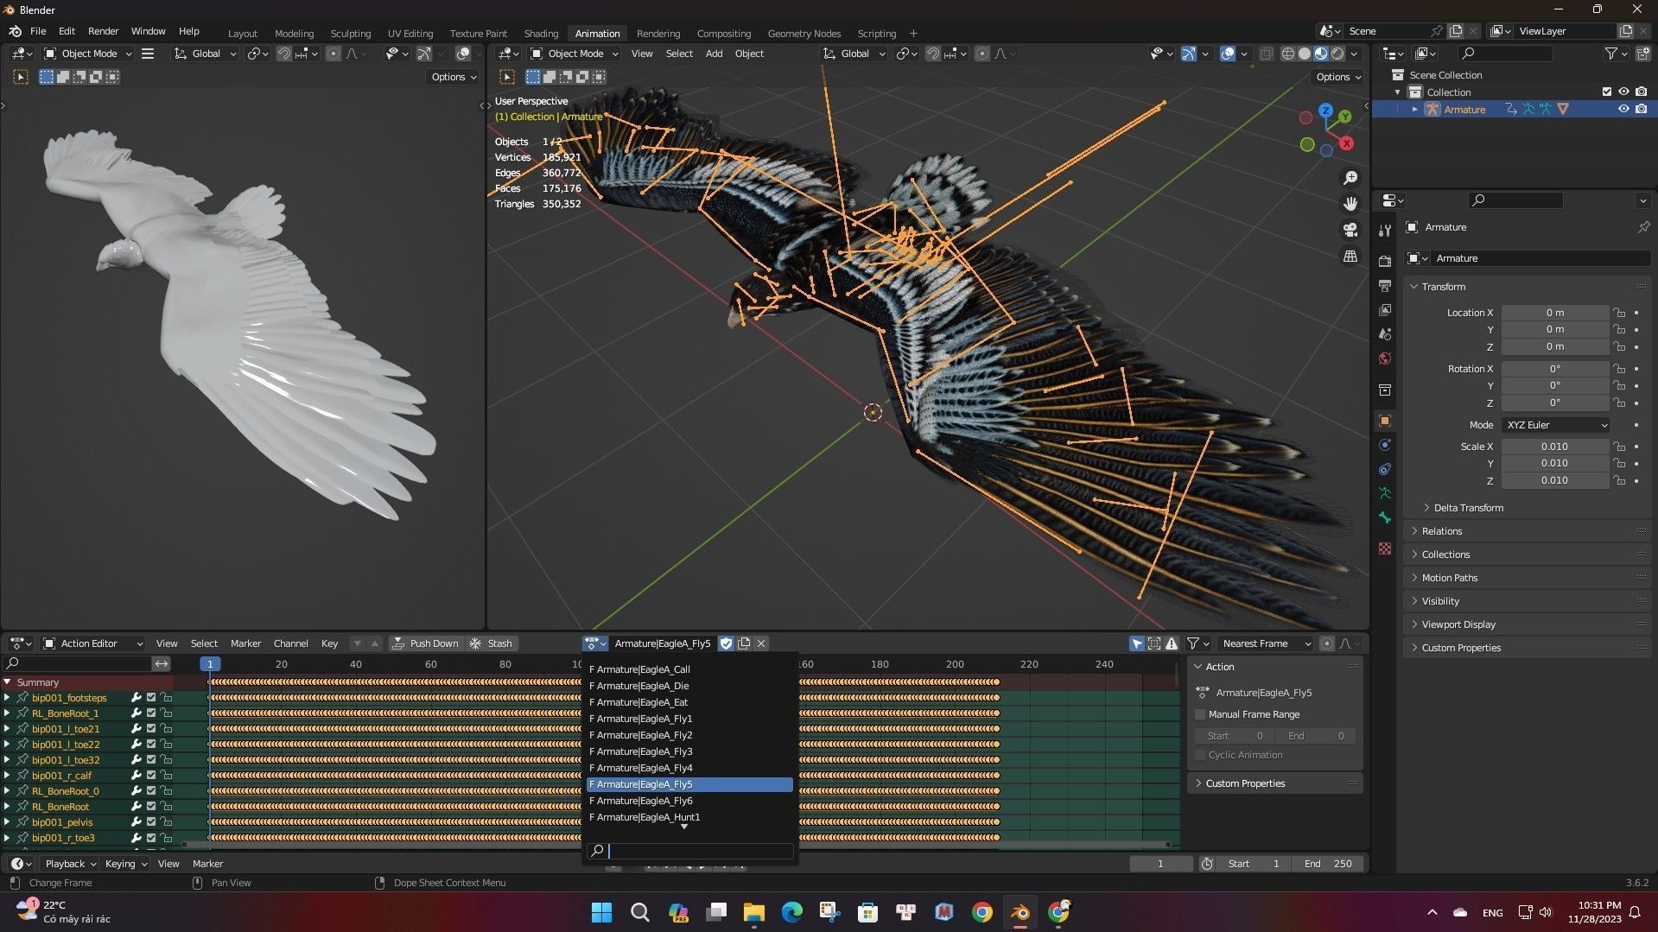Viewport: 1658px width, 932px height.
Task: Toggle gizmo display in main viewport
Action: pyautogui.click(x=1189, y=54)
